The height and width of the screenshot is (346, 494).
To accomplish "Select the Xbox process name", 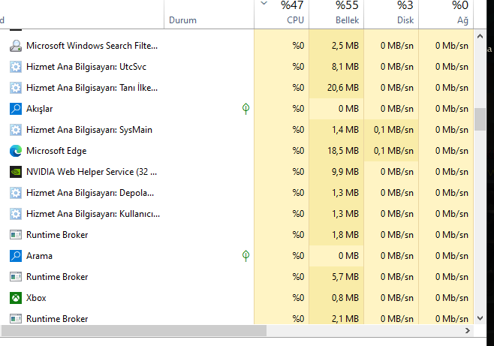I will point(36,298).
